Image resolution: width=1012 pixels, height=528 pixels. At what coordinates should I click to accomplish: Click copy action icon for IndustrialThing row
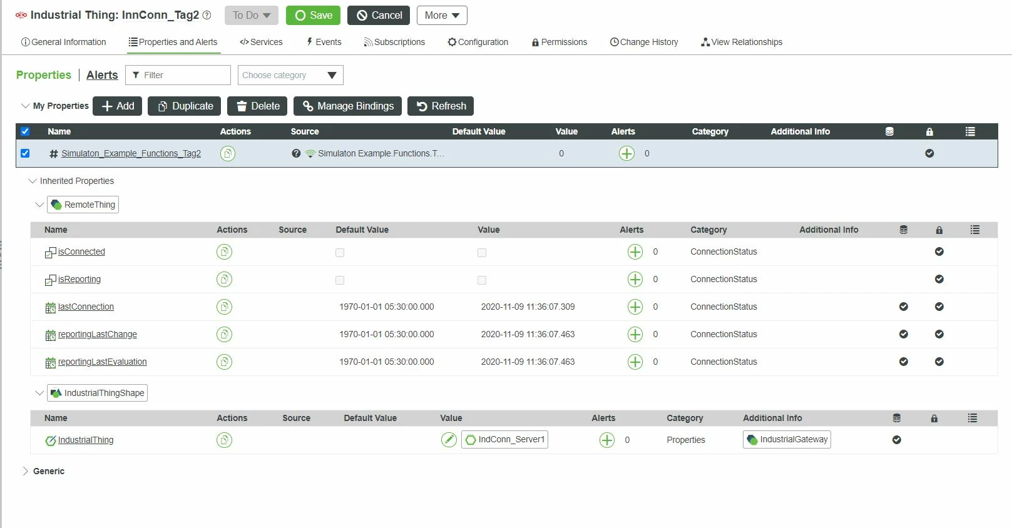tap(224, 440)
